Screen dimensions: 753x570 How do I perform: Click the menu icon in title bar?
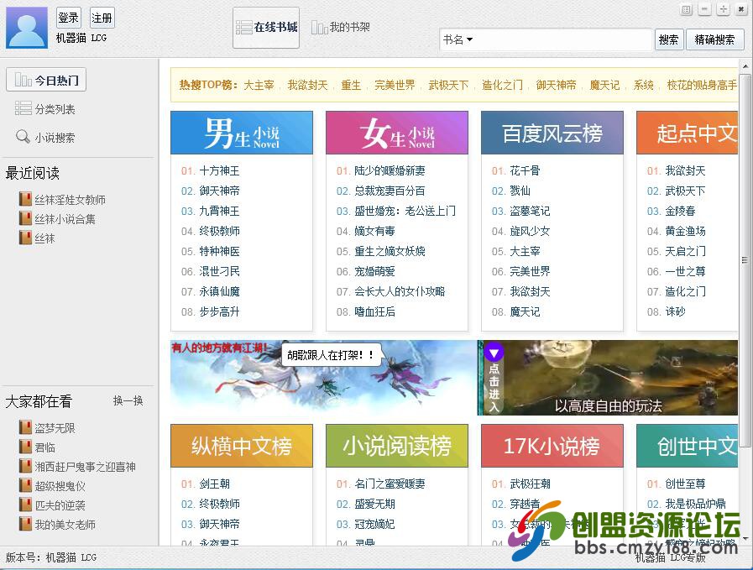click(x=687, y=9)
